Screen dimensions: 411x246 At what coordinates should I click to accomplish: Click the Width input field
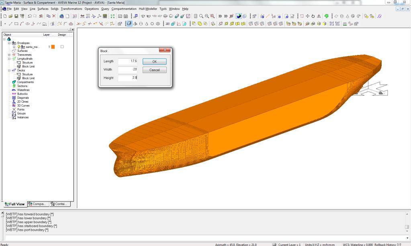128,69
